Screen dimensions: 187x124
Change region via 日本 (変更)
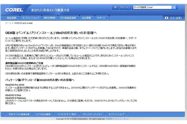click(x=176, y=18)
